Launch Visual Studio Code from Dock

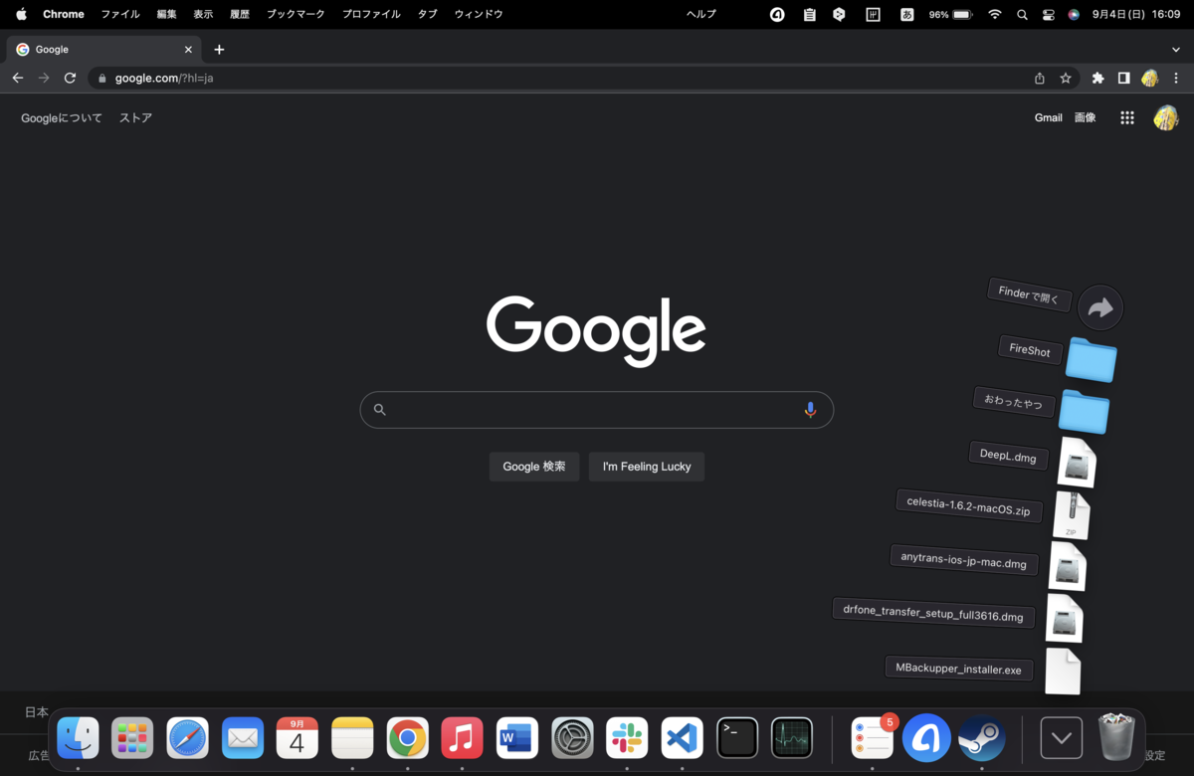click(682, 738)
